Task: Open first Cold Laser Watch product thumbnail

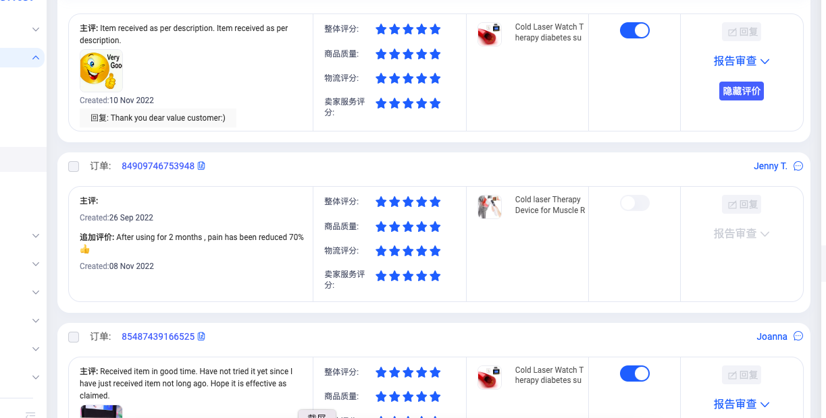Action: coord(490,34)
